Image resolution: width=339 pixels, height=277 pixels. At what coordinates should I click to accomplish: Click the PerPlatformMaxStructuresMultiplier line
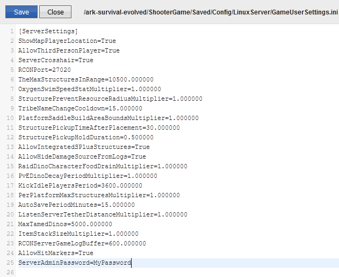99,196
